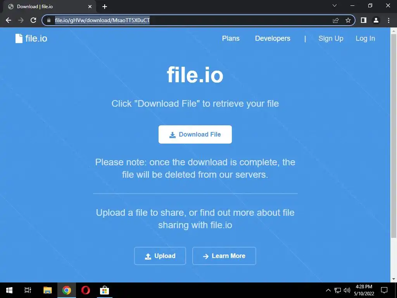397x298 pixels.
Task: Open the Developers page
Action: pos(273,38)
